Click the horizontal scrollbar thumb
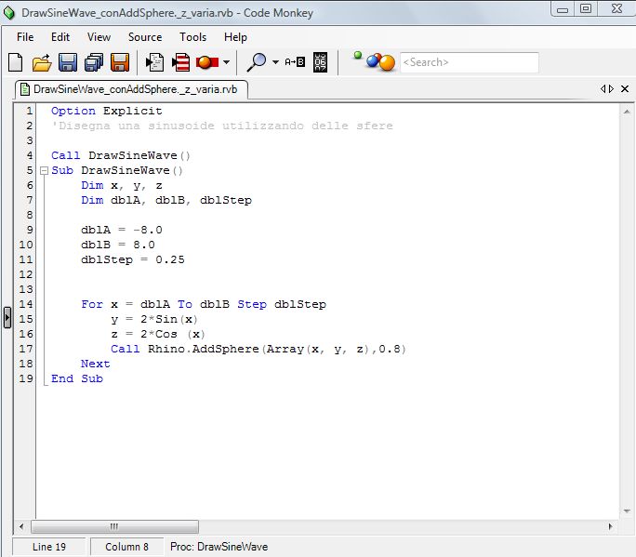 [x=114, y=526]
